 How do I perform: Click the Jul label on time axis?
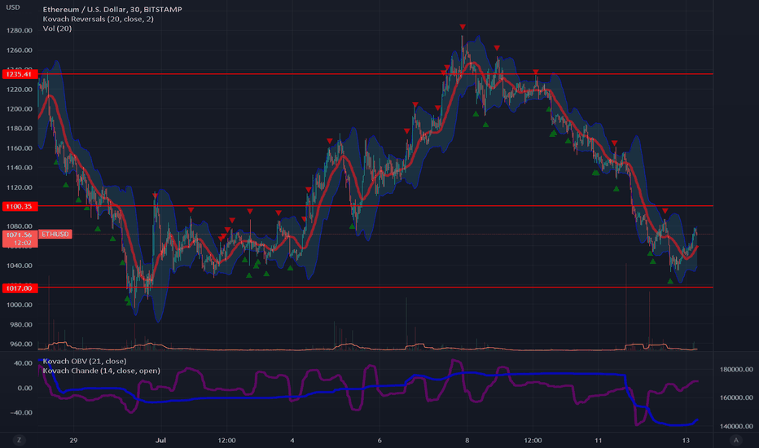[160, 440]
